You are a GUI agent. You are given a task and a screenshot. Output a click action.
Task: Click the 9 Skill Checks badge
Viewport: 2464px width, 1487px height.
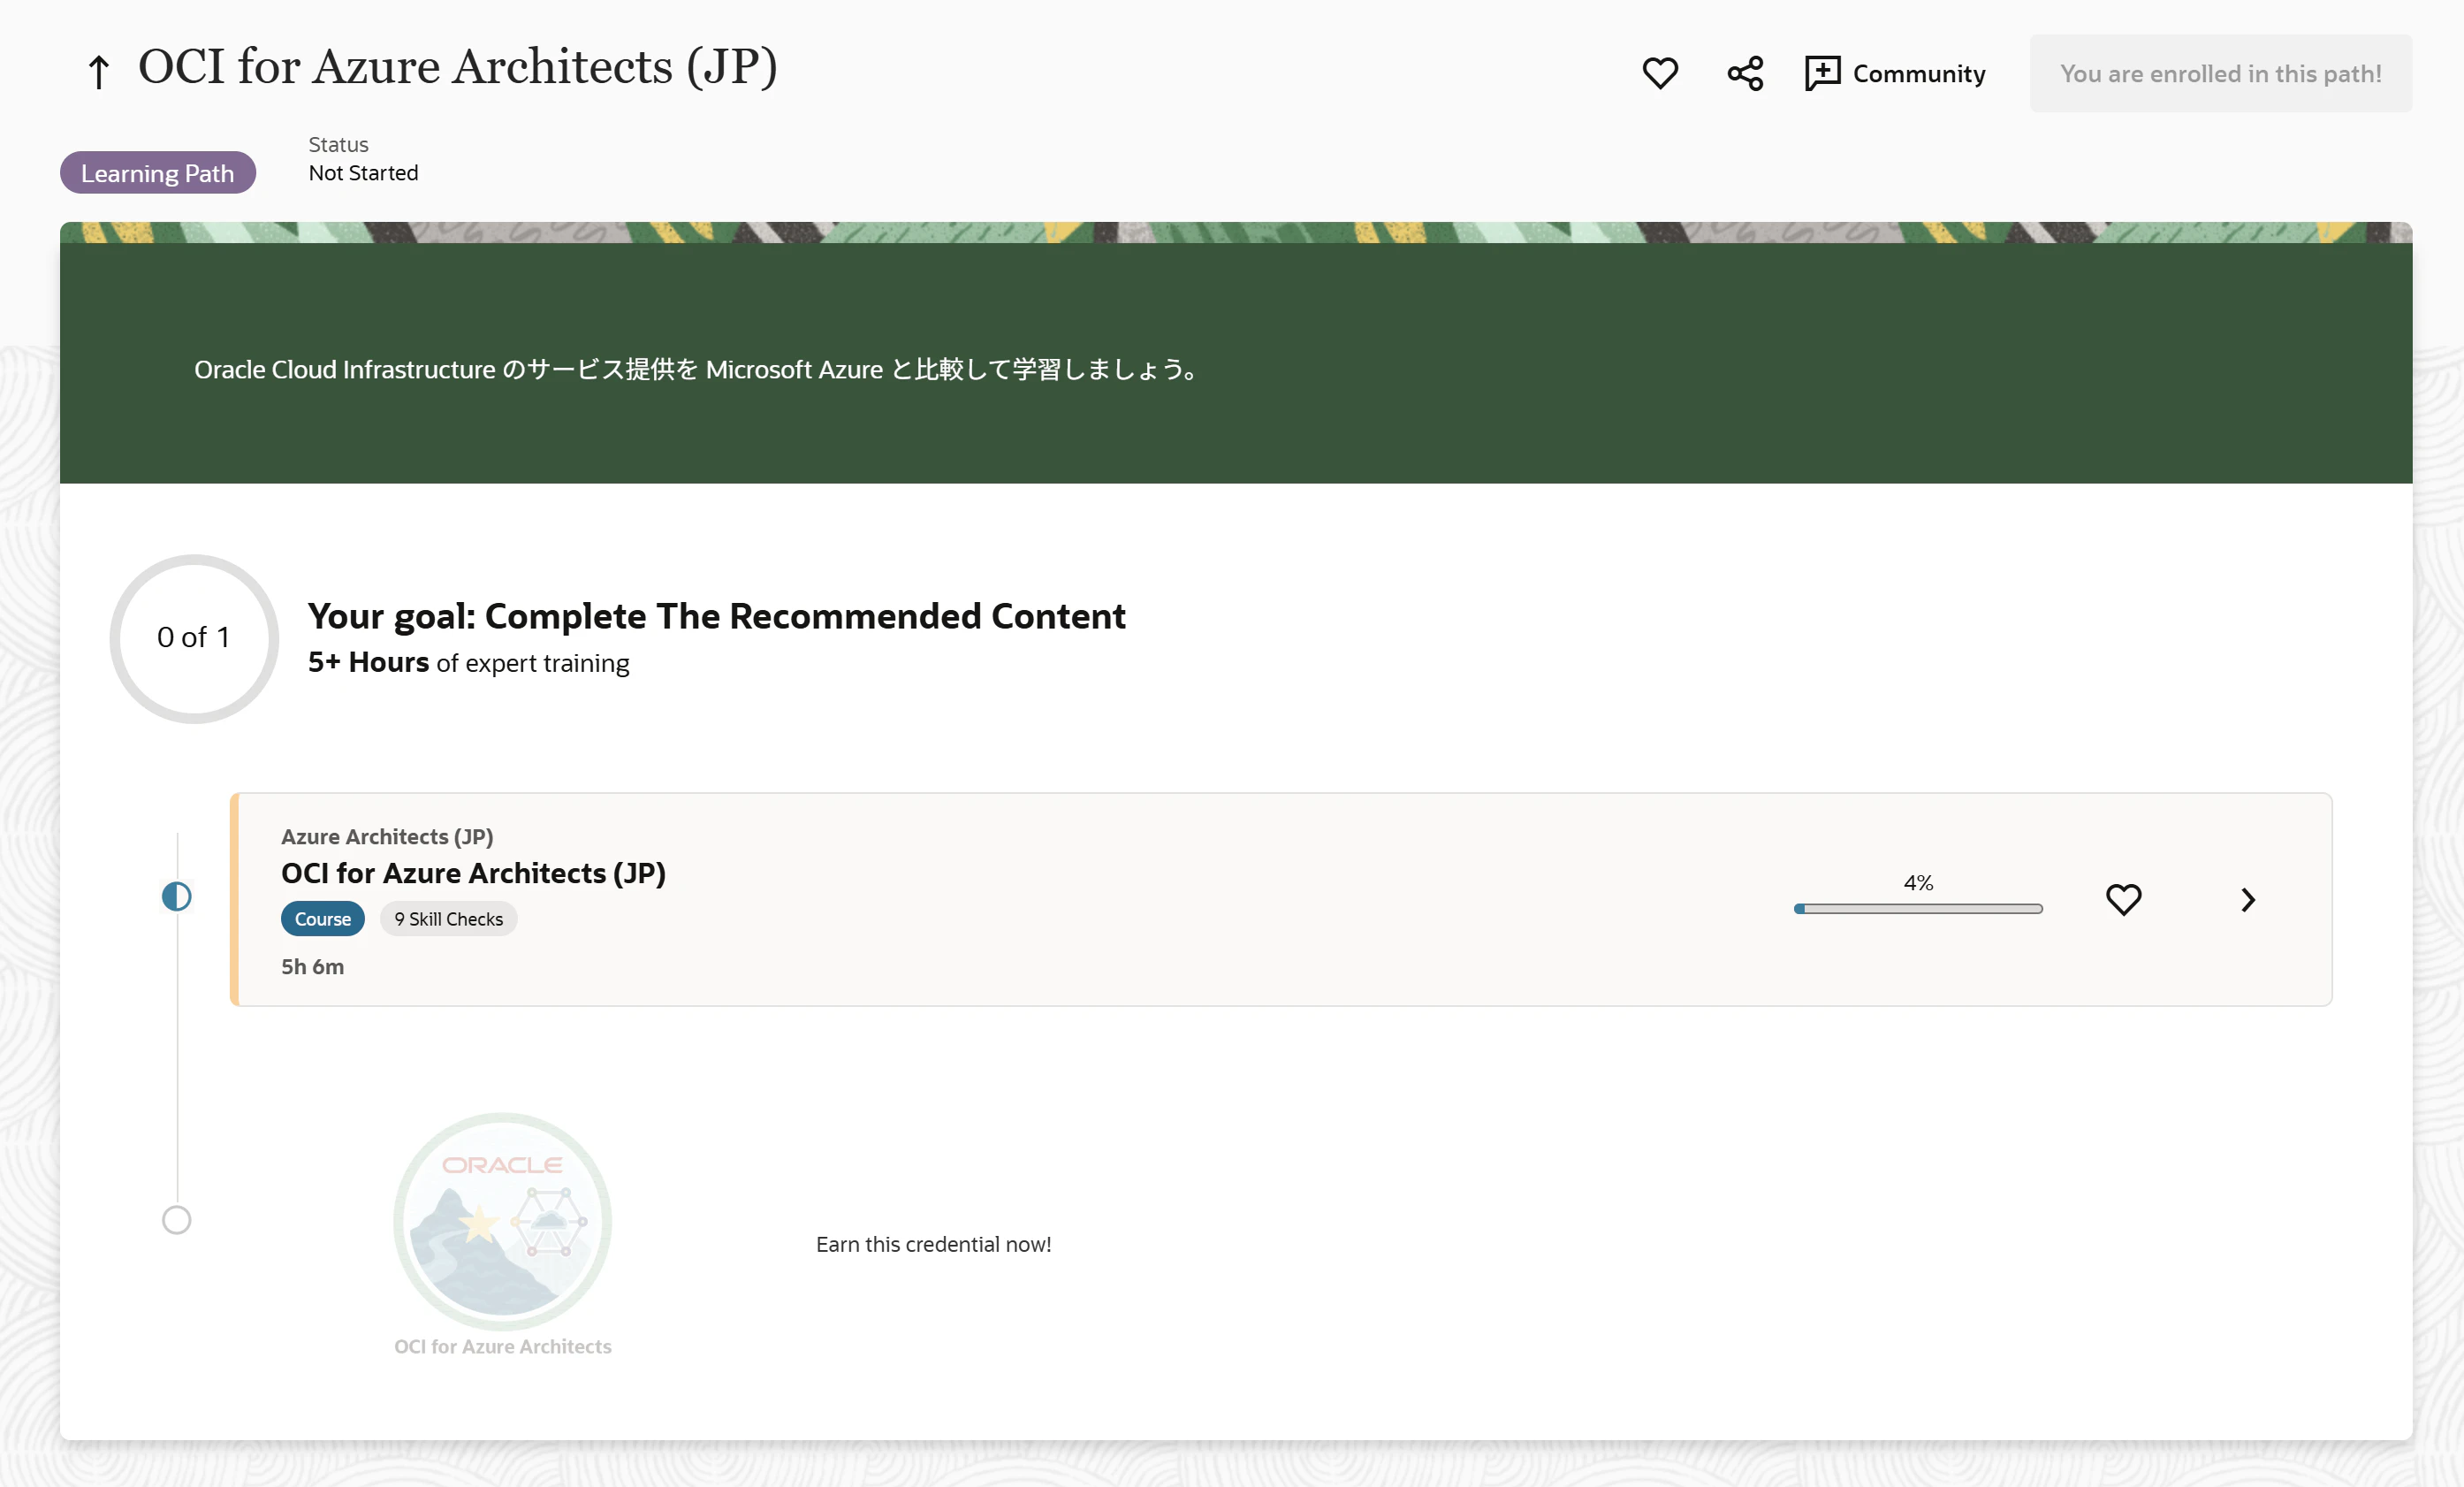pos(448,918)
